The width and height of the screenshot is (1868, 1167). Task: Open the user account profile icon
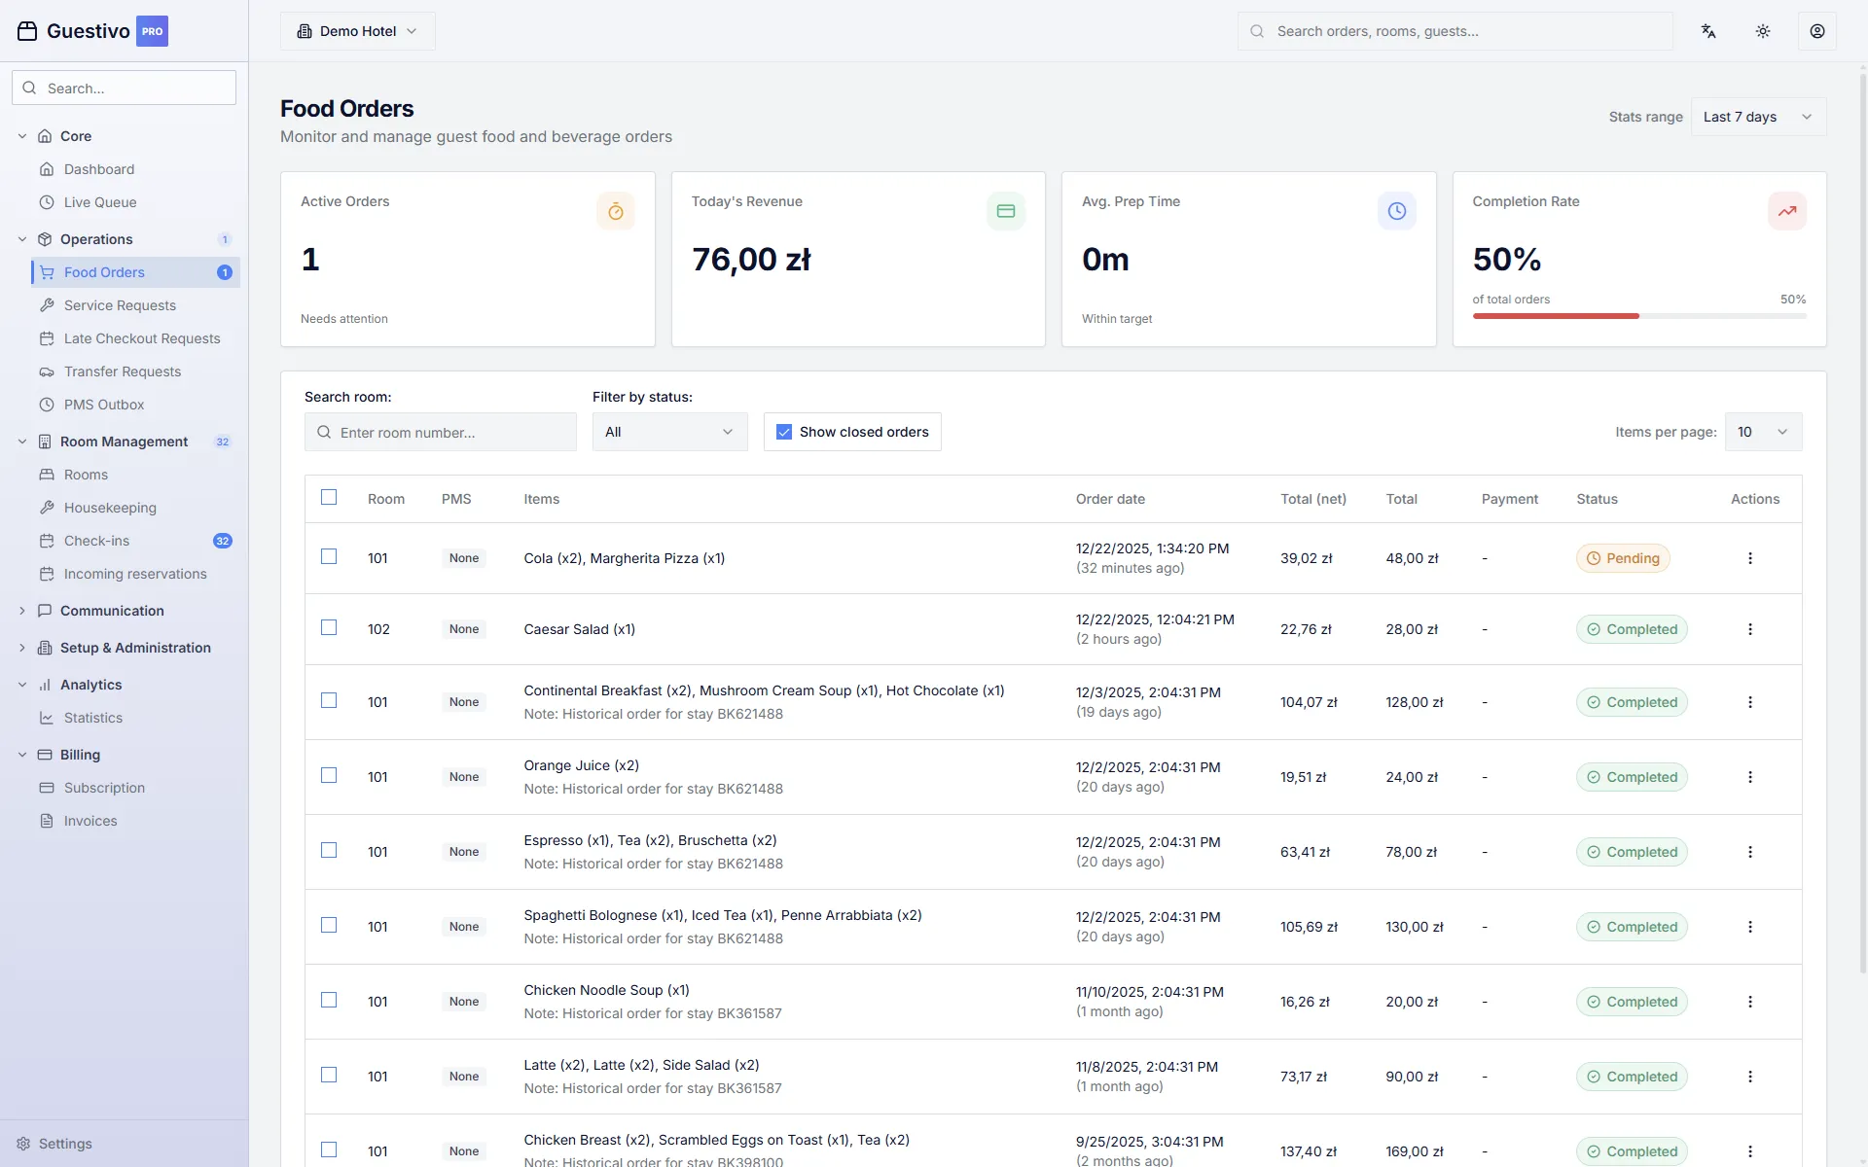(x=1816, y=31)
